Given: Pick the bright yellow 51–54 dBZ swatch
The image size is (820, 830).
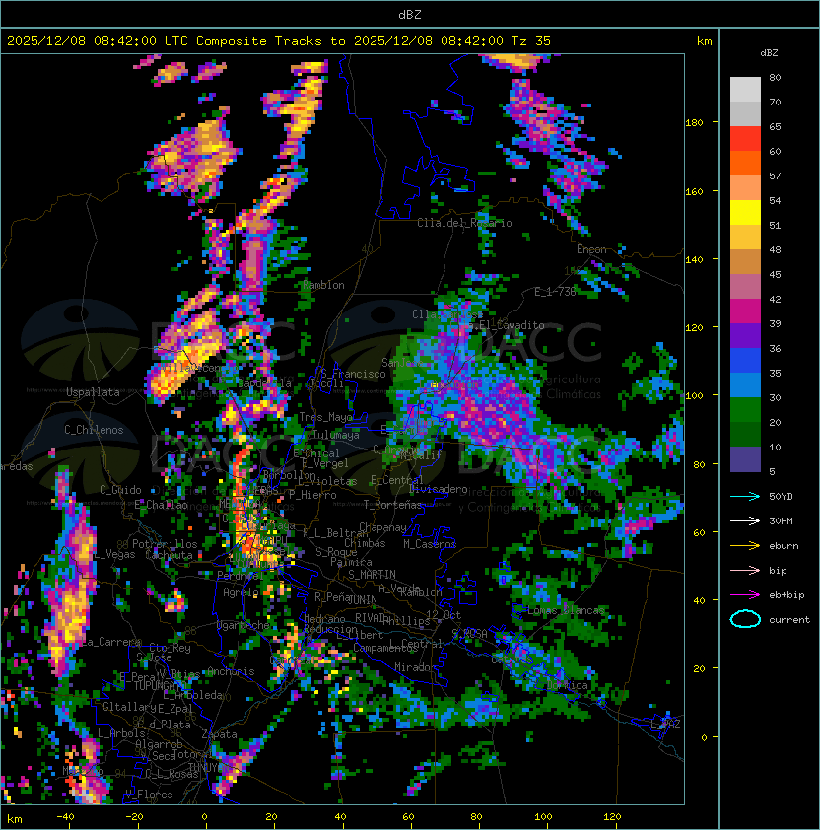Looking at the screenshot, I should tap(745, 213).
